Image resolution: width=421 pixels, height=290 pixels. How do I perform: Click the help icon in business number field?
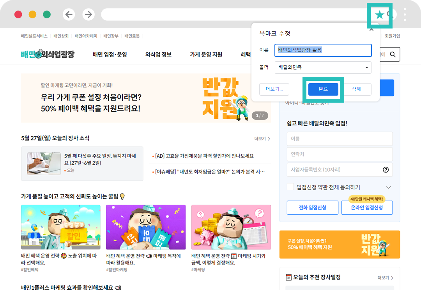[x=386, y=170]
